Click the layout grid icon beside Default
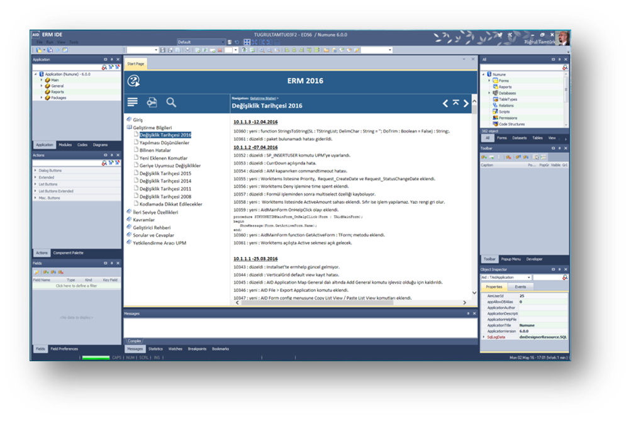 coord(247,42)
